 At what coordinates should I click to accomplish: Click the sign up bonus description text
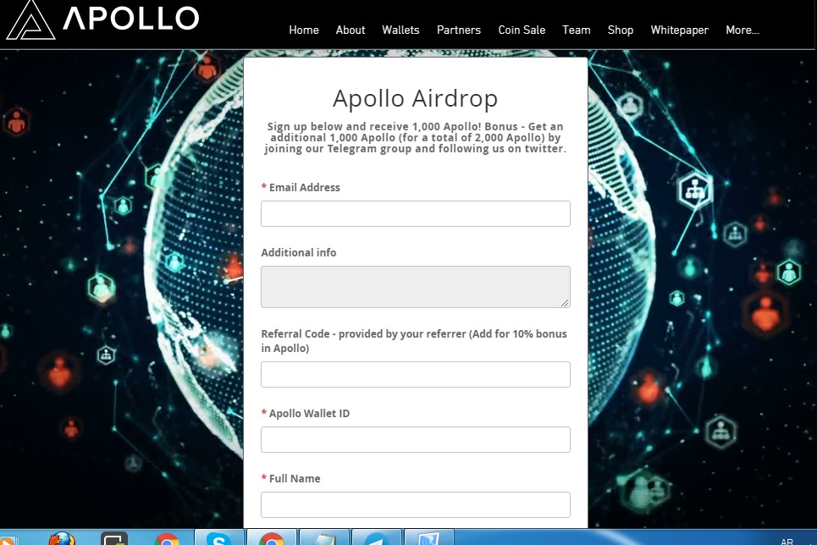[416, 138]
